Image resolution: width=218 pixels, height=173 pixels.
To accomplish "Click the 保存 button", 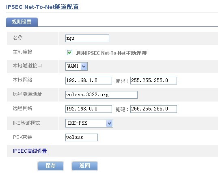I will coord(51,166).
